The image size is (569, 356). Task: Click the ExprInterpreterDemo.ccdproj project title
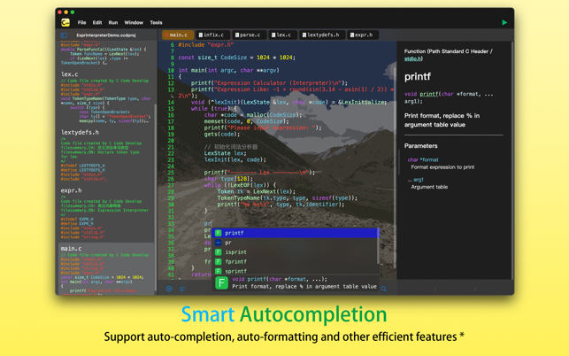(x=105, y=35)
